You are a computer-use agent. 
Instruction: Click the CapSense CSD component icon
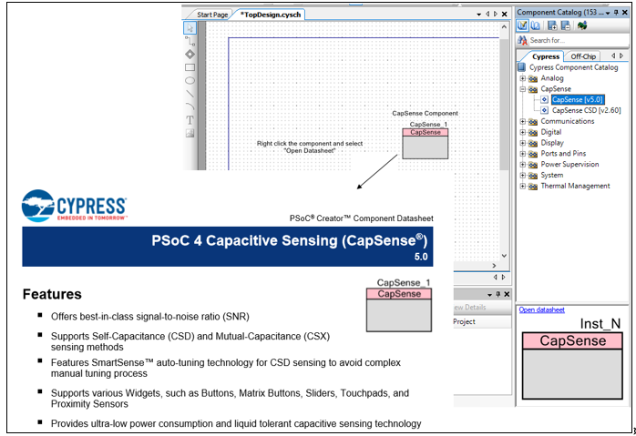tap(544, 110)
